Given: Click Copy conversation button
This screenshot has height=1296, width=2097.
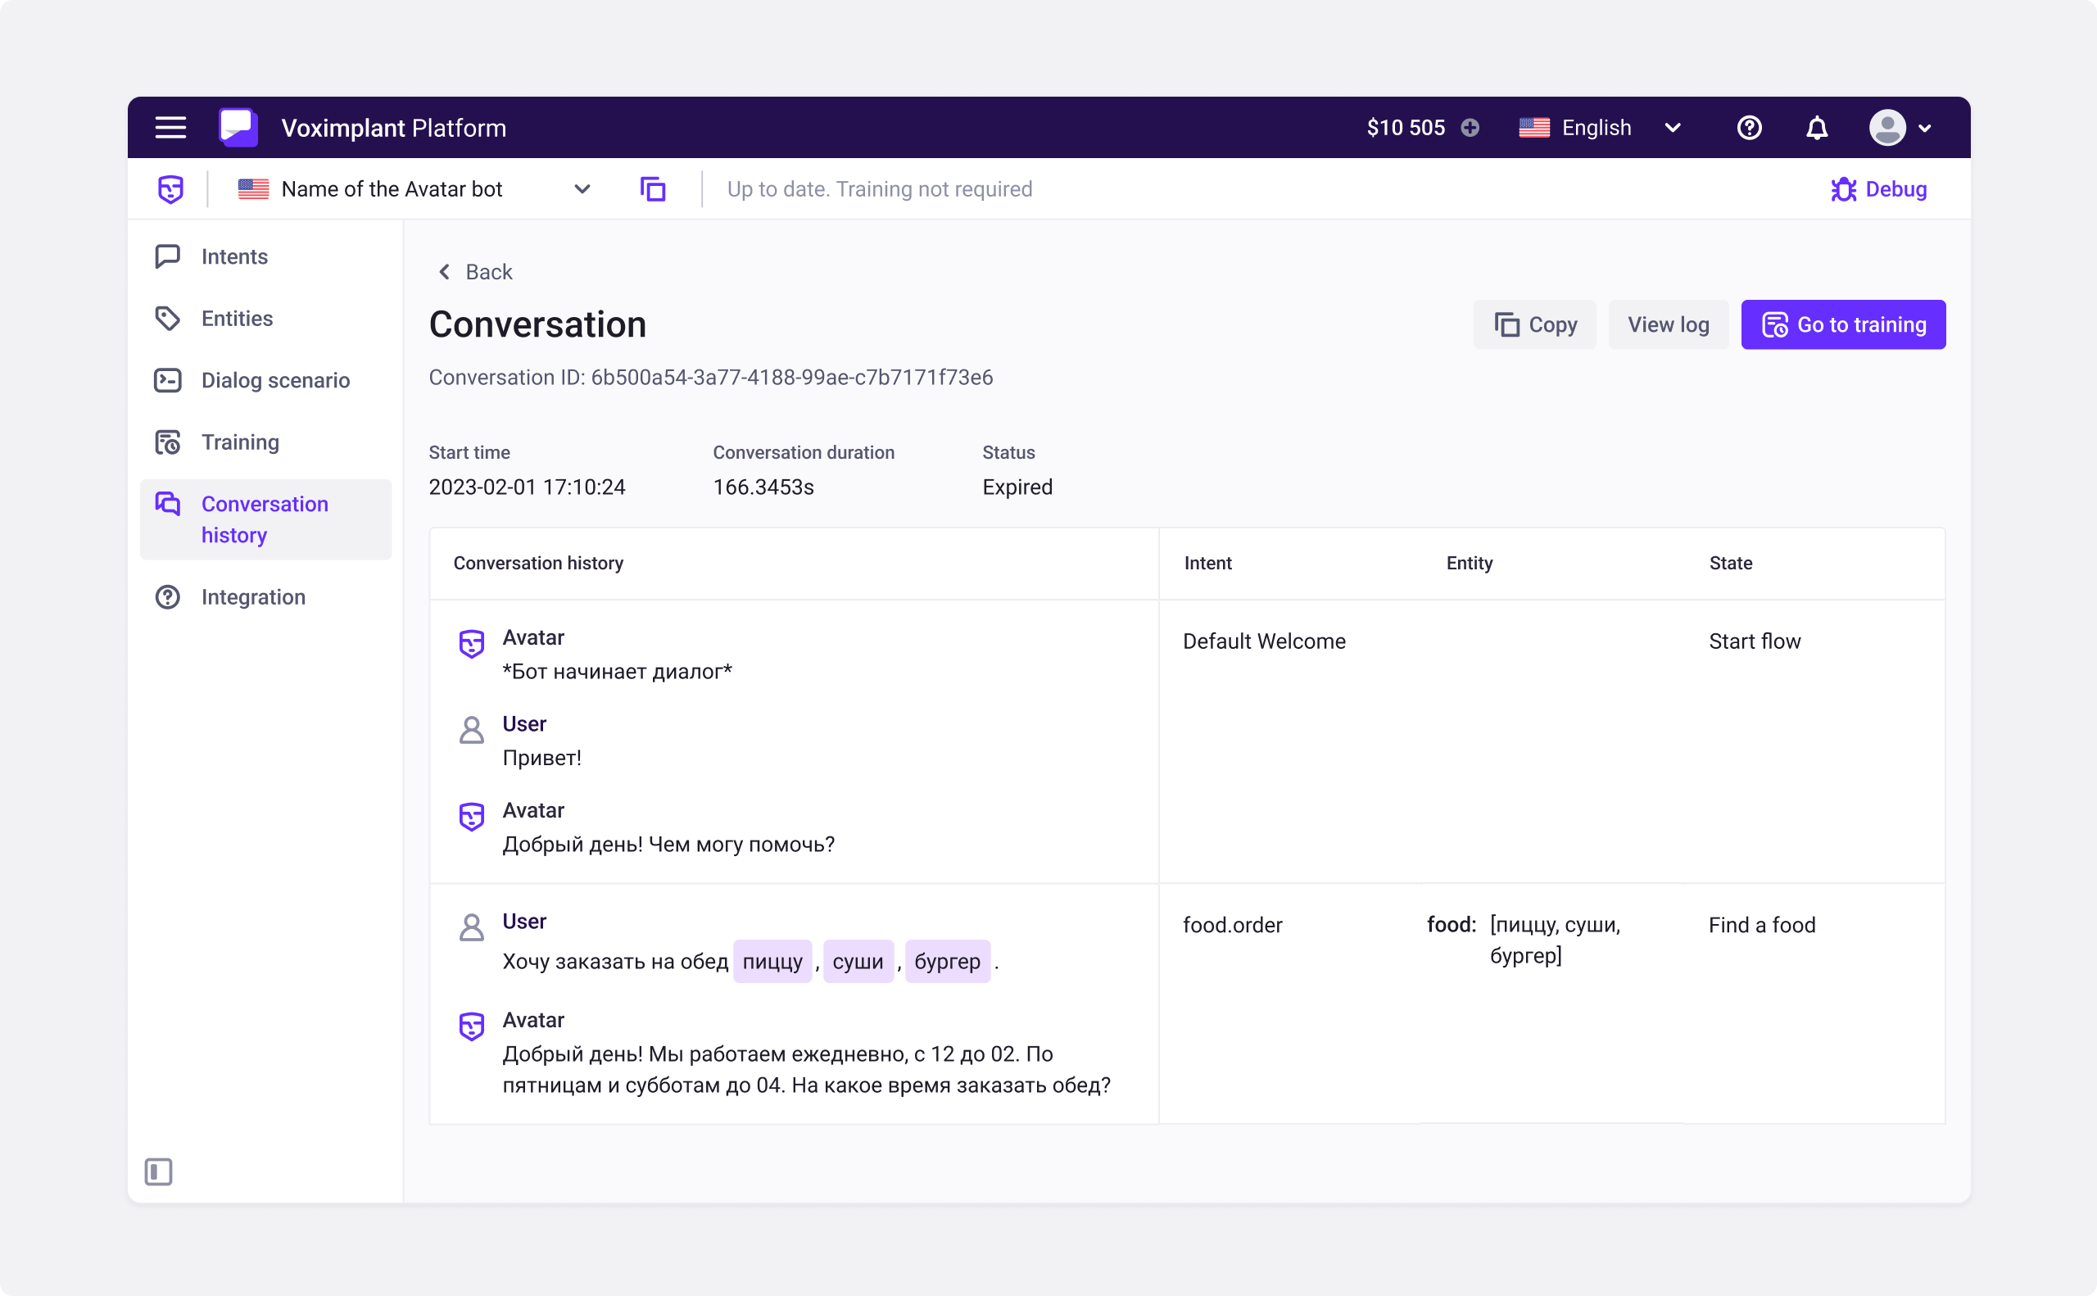Looking at the screenshot, I should coord(1534,325).
